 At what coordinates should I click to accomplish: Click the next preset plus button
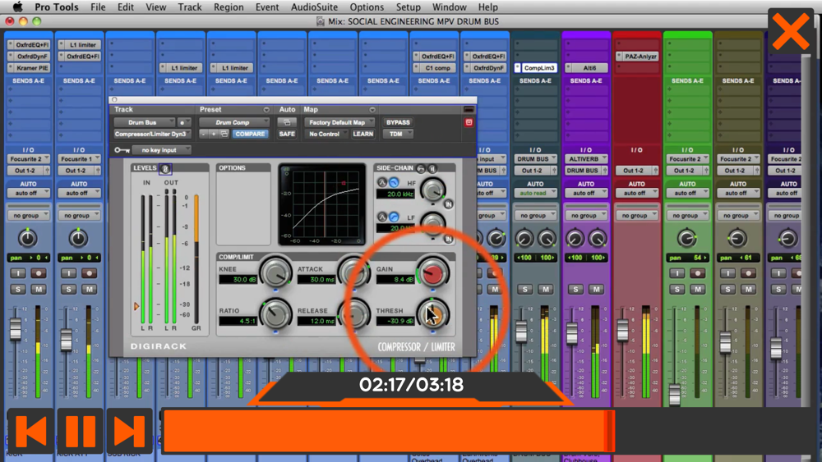coord(214,135)
